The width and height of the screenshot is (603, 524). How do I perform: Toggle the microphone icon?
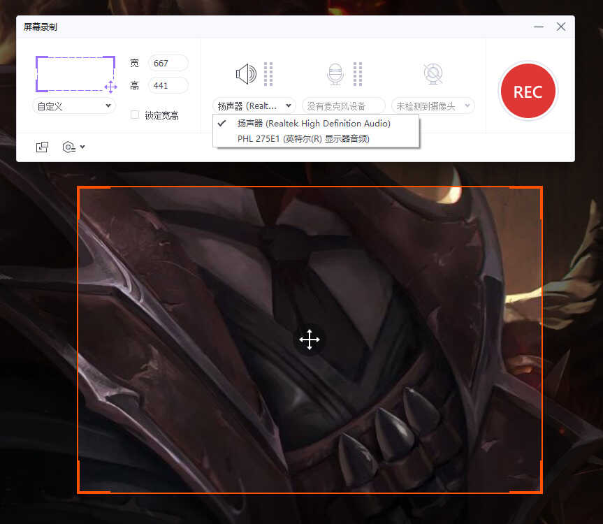335,73
